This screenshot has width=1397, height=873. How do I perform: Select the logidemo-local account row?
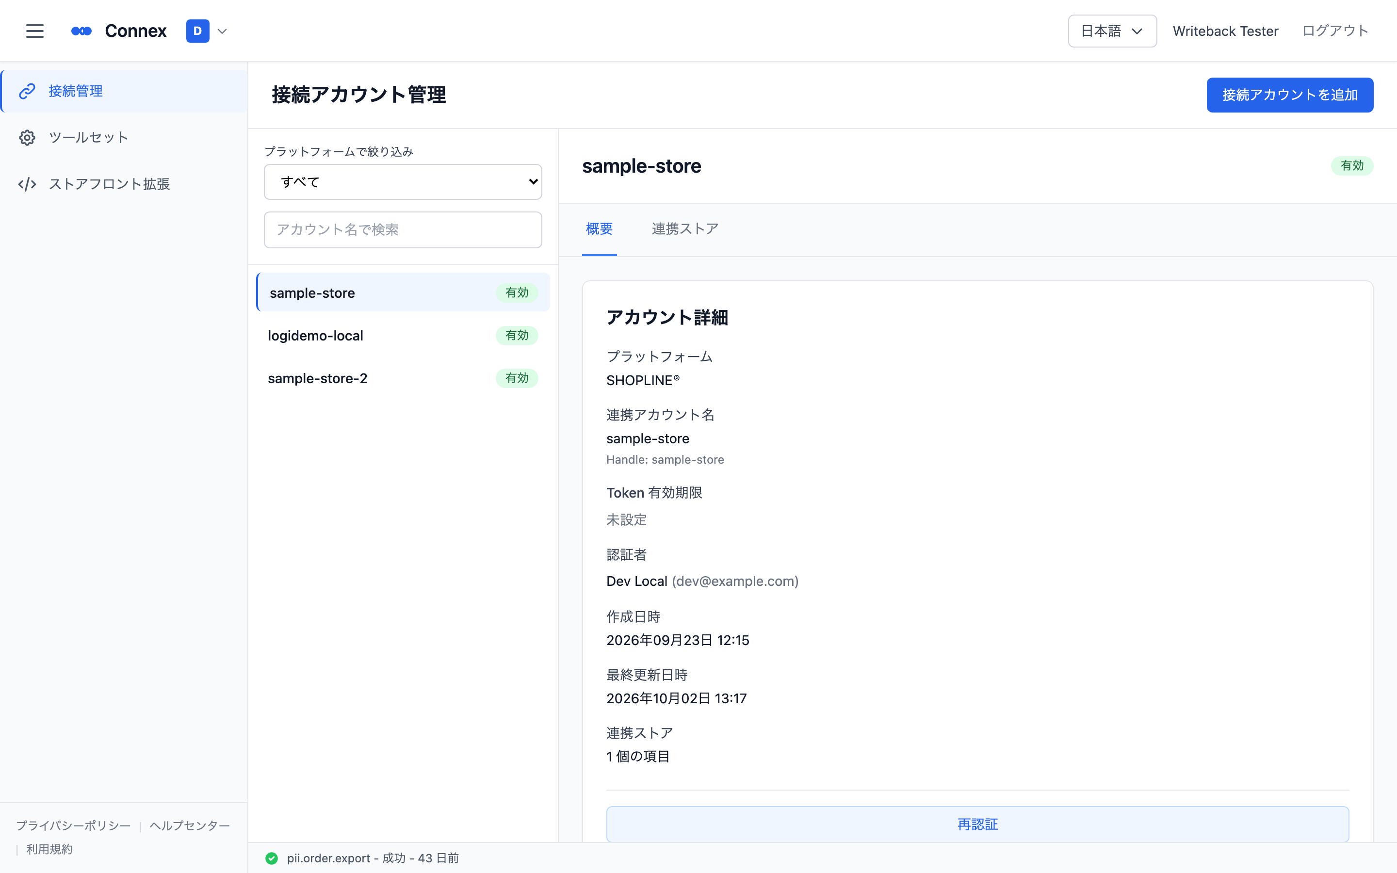click(403, 336)
